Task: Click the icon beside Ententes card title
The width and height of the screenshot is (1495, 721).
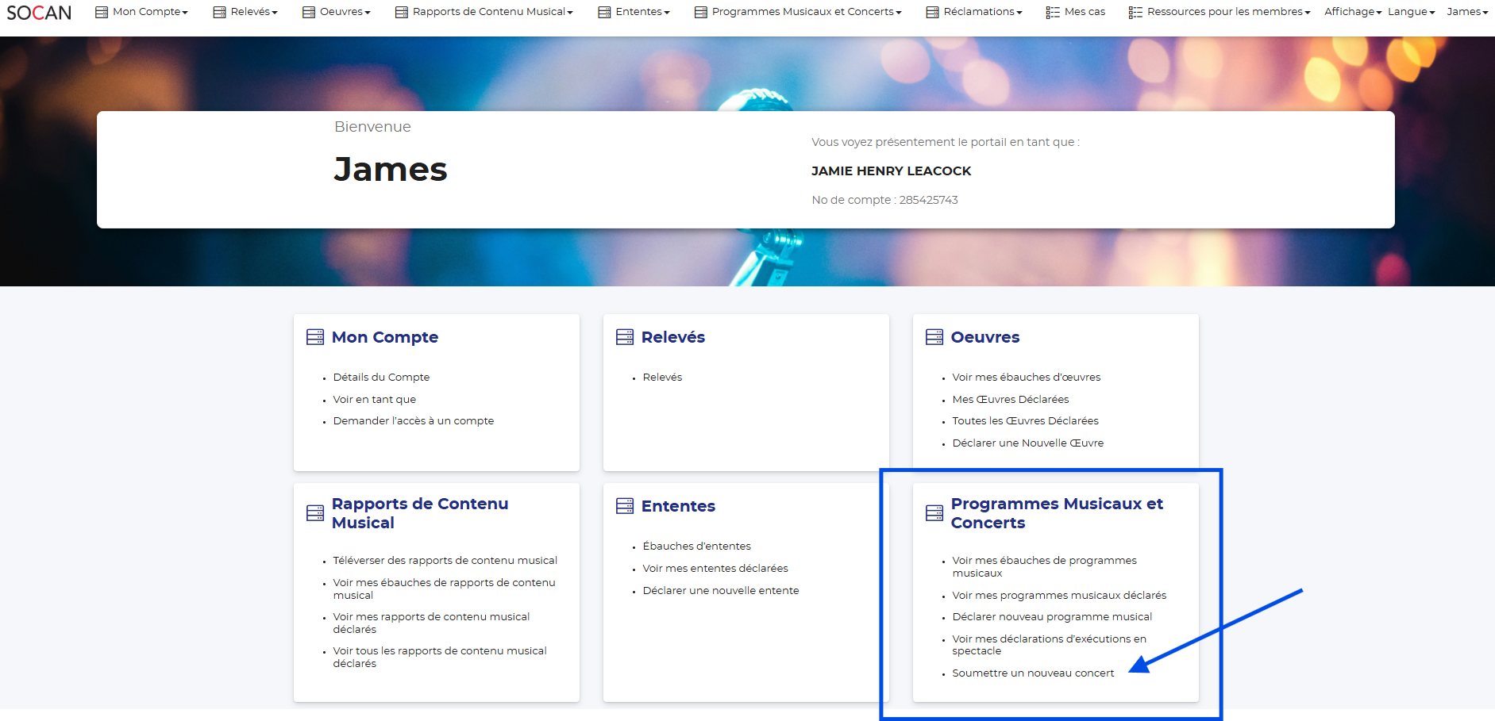Action: 625,506
